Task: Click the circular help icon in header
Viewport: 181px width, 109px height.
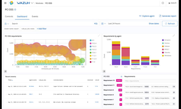Action: (x=163, y=3)
